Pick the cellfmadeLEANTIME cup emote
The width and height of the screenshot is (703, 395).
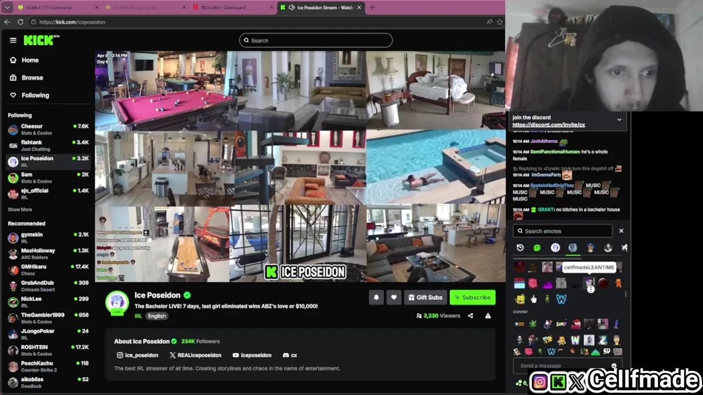[589, 284]
